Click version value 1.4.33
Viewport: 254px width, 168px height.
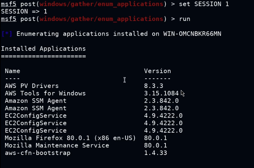[x=155, y=153]
